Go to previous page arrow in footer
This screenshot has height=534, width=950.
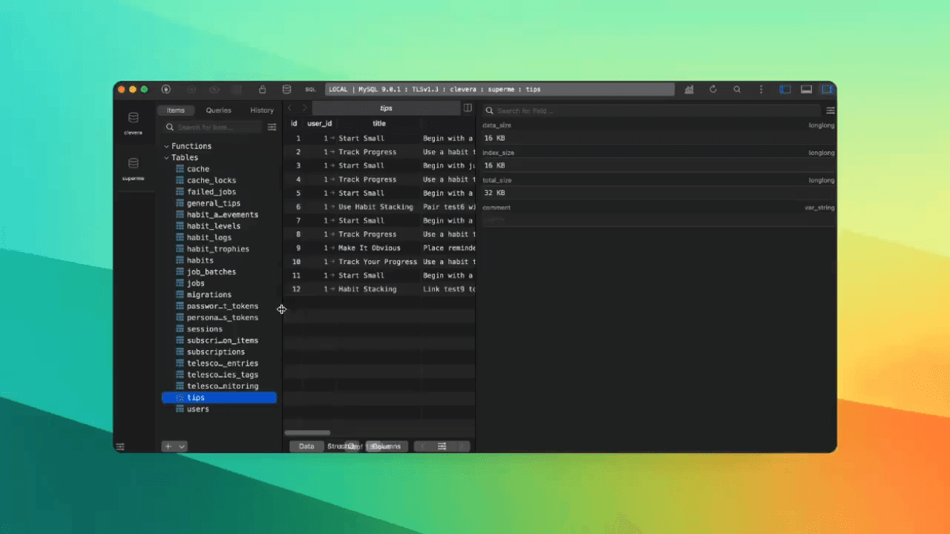coord(423,446)
